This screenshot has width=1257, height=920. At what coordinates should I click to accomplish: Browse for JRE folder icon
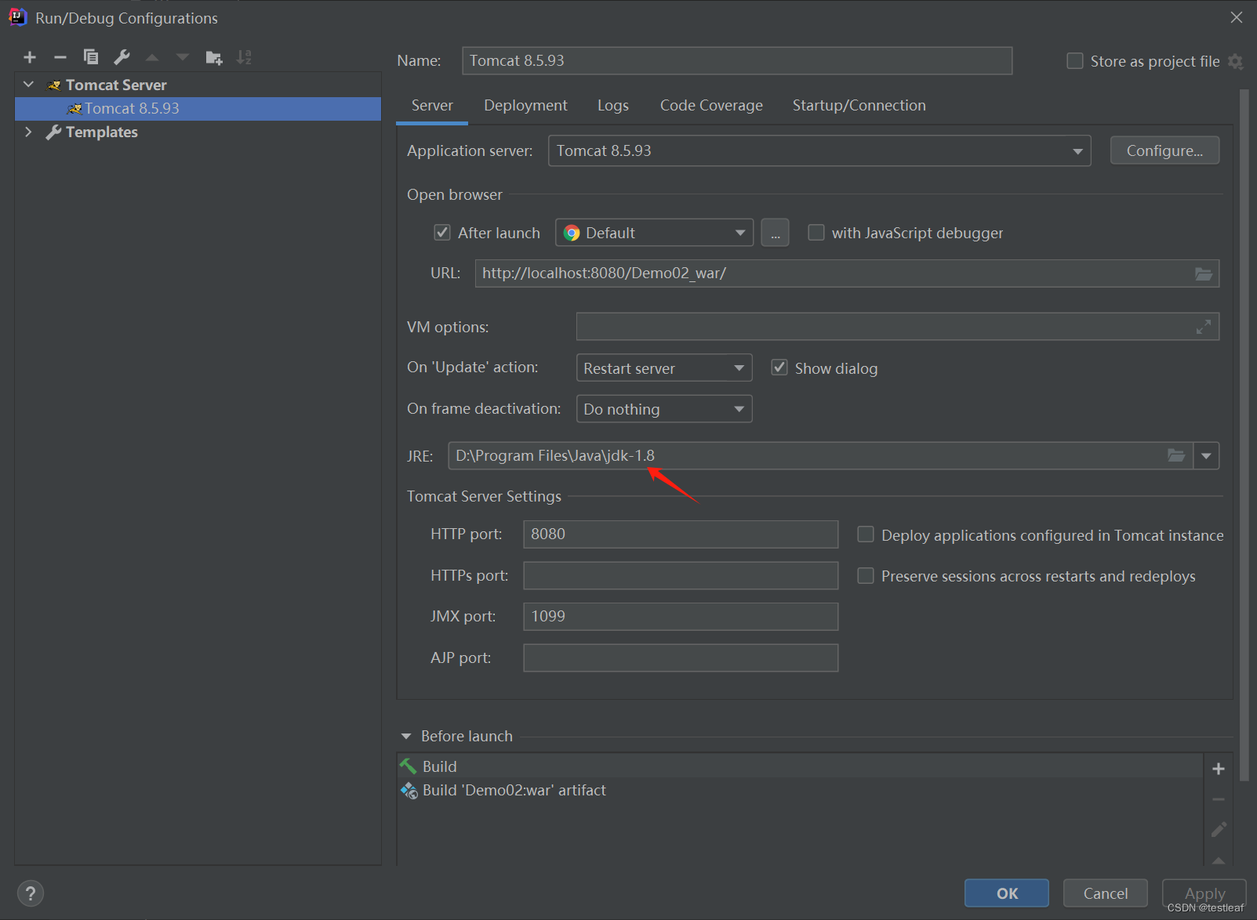point(1176,455)
